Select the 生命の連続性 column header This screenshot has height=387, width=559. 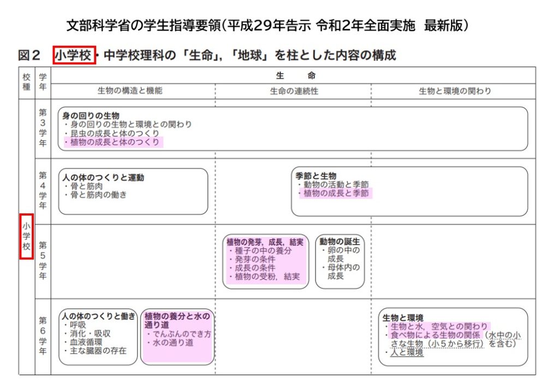[x=294, y=91]
